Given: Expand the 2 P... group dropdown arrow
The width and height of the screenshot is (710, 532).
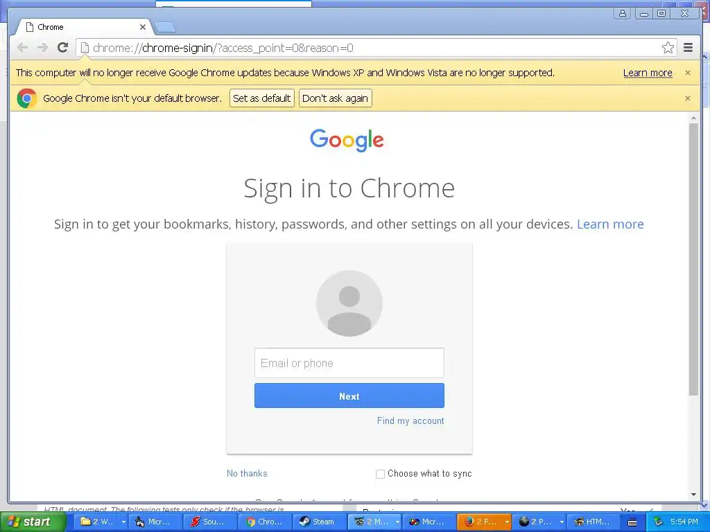Looking at the screenshot, I should (562, 522).
